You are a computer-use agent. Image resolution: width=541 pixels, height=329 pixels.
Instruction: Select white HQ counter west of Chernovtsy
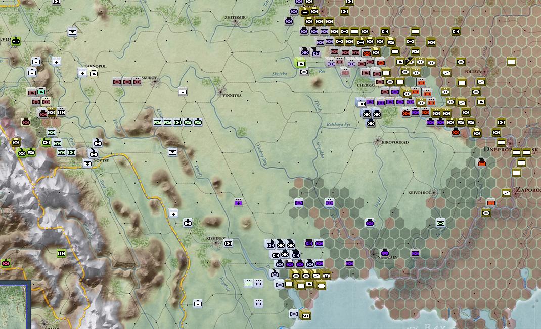(71, 152)
